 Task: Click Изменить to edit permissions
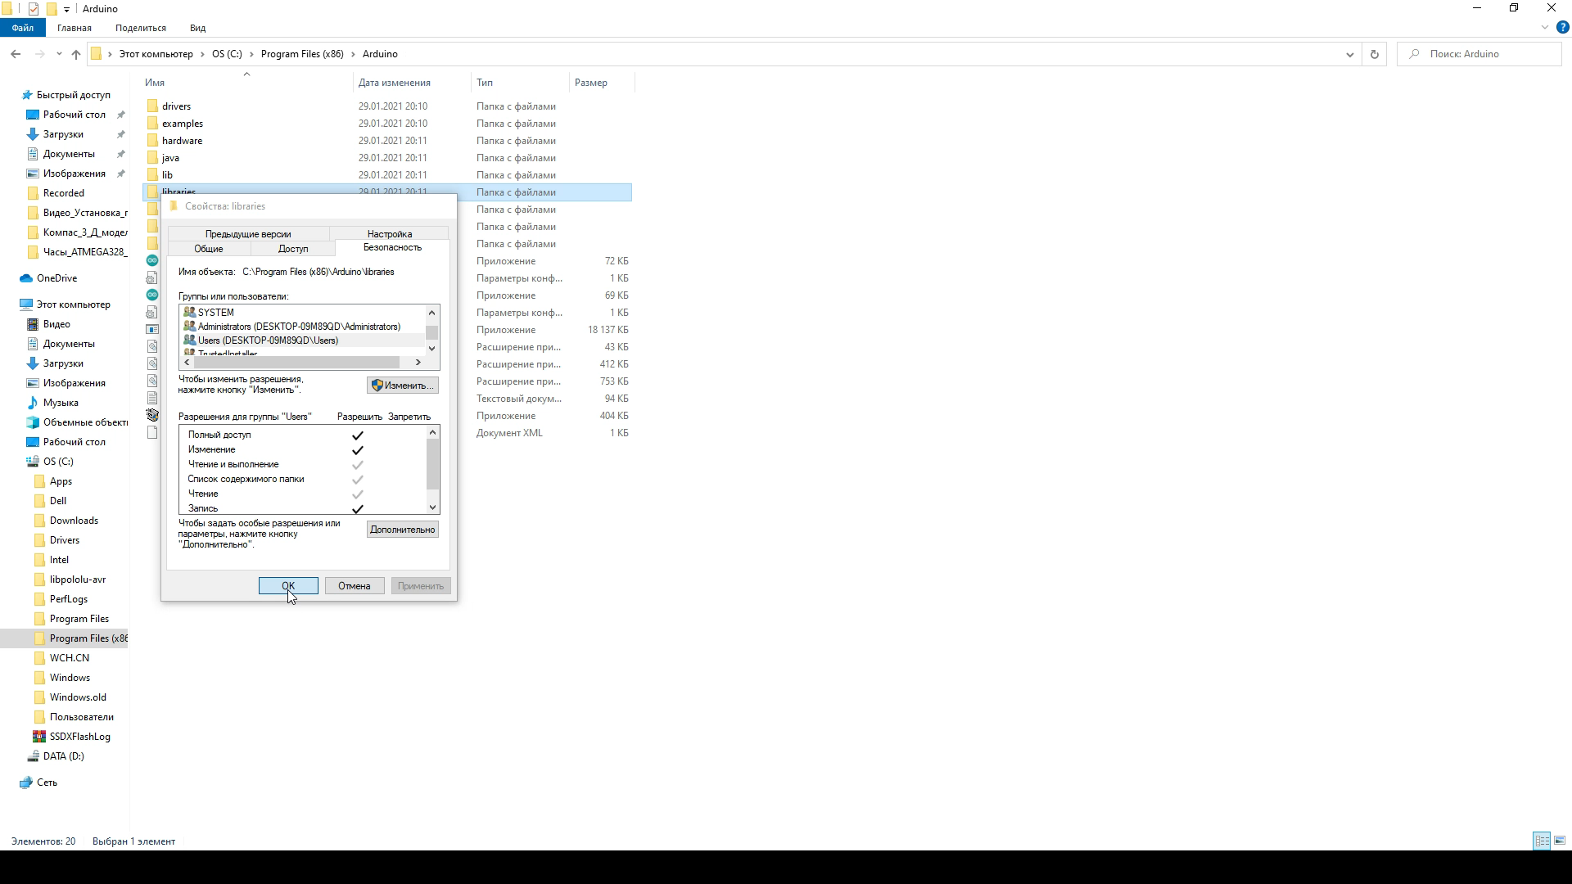402,385
